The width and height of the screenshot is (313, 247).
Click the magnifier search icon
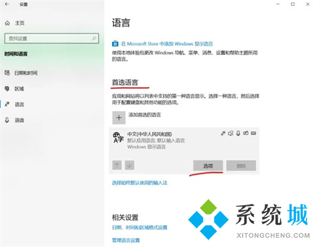coord(94,39)
